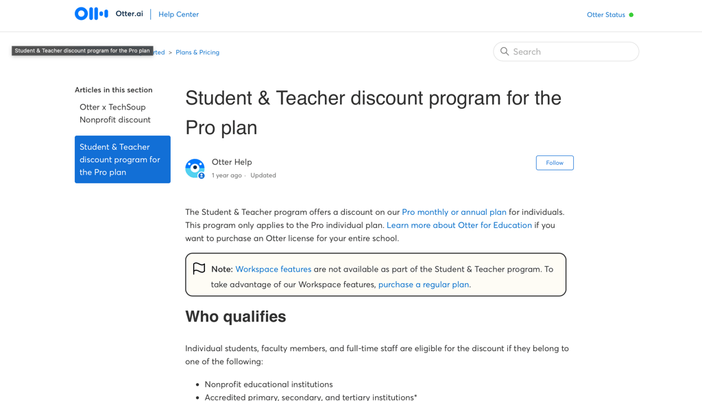This screenshot has width=702, height=401.
Task: Open the Nonprofit discount article
Action: coord(115,119)
